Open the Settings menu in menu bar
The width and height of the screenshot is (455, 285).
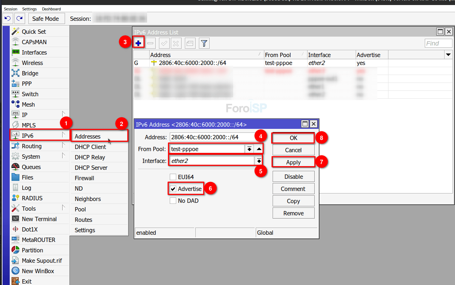(29, 9)
